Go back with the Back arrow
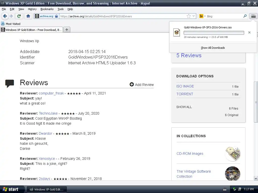The image size is (258, 193). click(x=5, y=16)
